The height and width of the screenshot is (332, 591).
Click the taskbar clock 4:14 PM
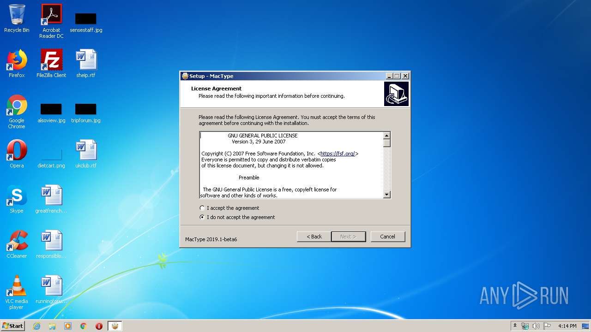coord(567,326)
